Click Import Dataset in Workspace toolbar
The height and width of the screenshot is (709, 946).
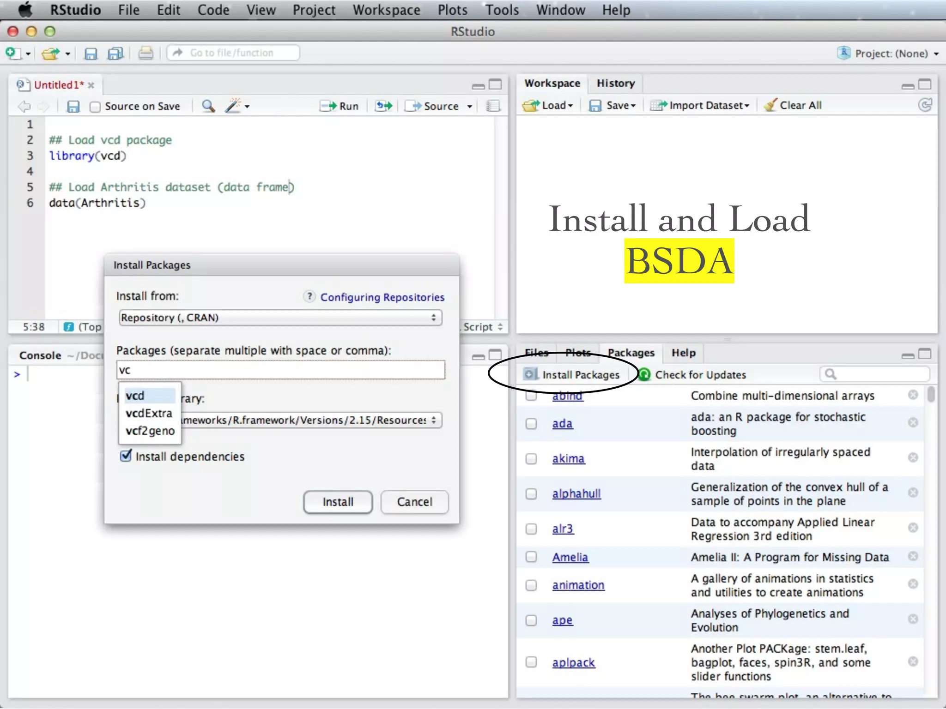699,105
